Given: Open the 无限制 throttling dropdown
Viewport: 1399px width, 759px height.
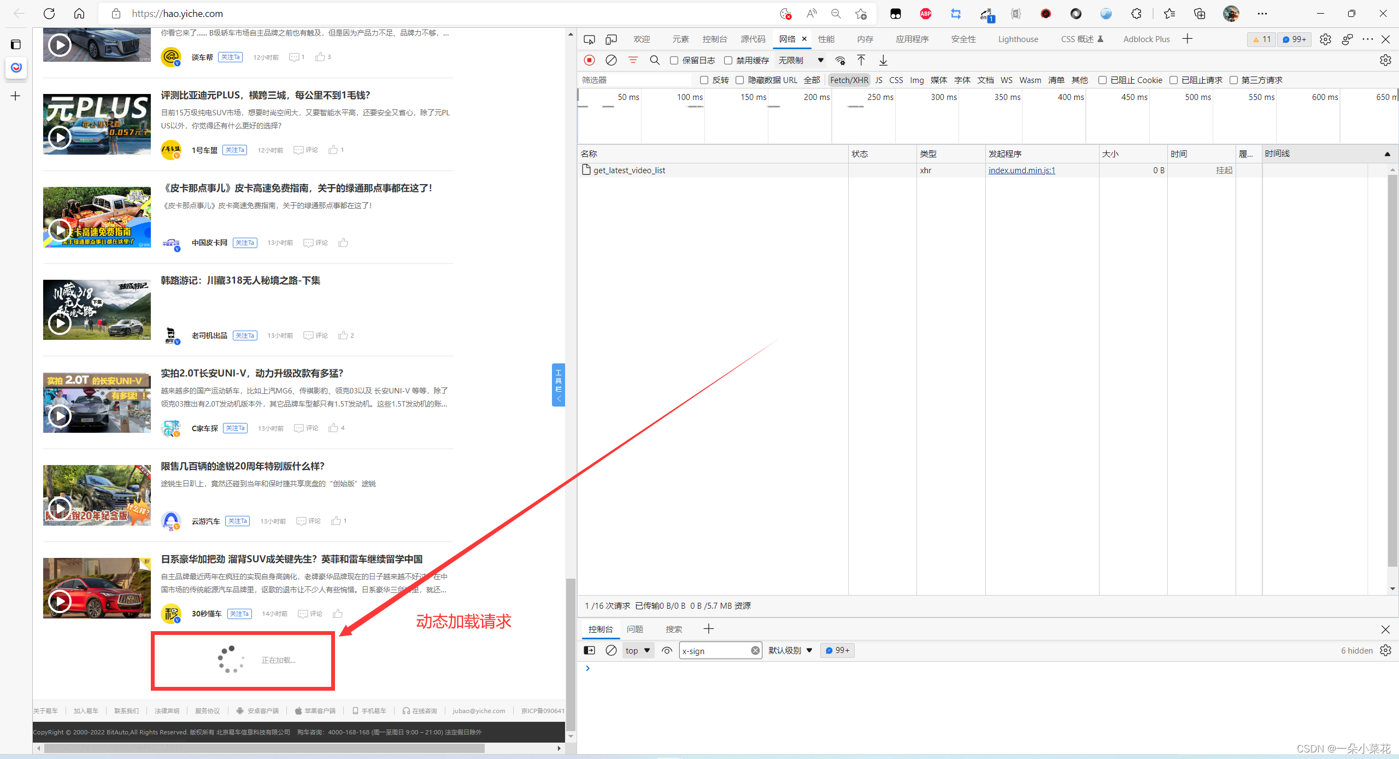Looking at the screenshot, I should click(x=801, y=60).
